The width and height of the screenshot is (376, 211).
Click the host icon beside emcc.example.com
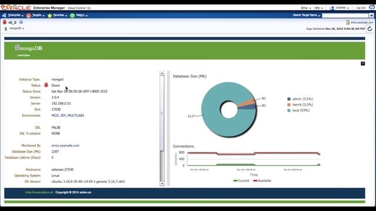[348, 22]
